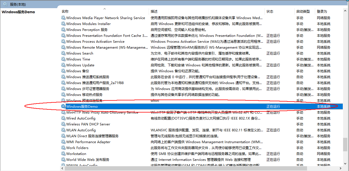Click the gear icon of Wired AutoConfig
The height and width of the screenshot is (171, 349).
[x=63, y=118]
